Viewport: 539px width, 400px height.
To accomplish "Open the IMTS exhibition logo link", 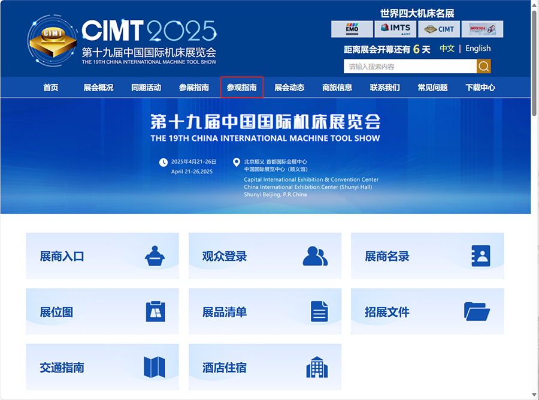I will pos(395,29).
